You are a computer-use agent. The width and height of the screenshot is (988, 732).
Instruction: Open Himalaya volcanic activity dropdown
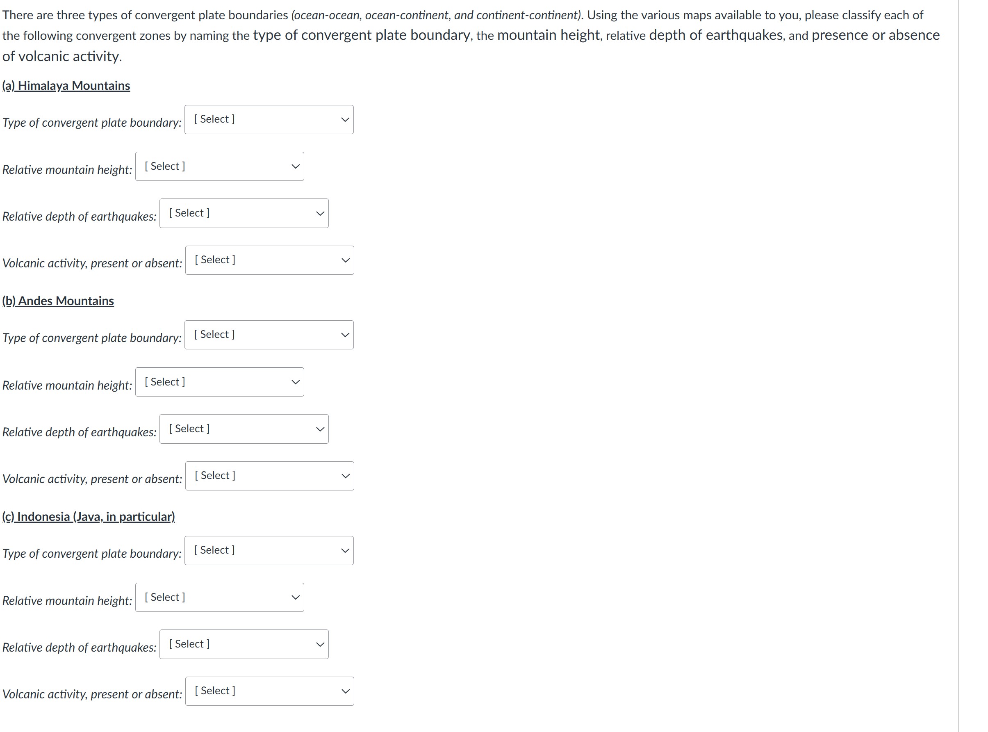point(270,260)
